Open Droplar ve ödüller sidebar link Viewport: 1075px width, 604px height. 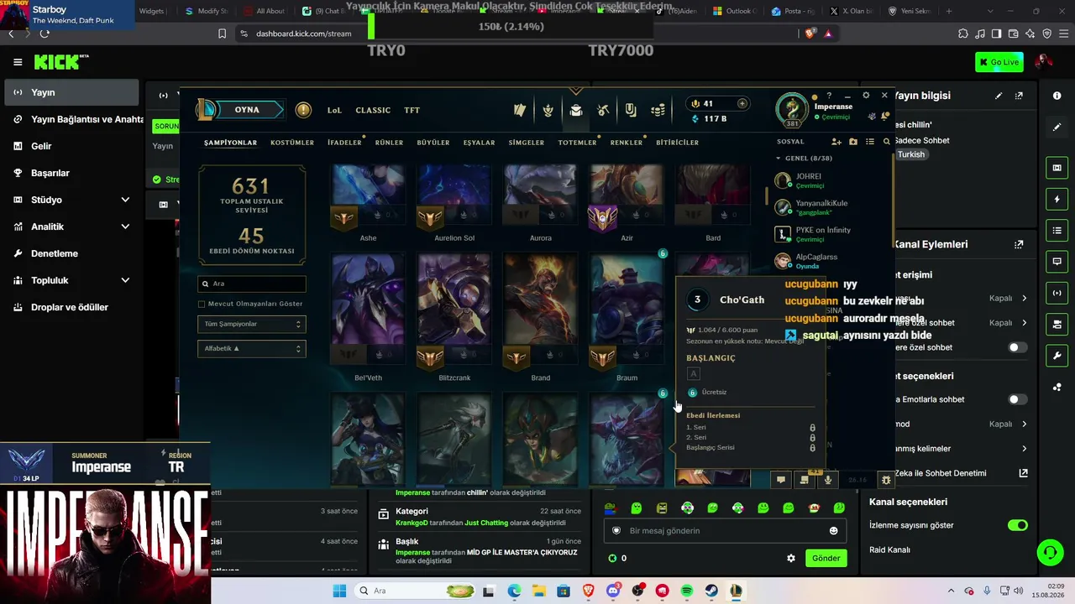click(x=71, y=307)
